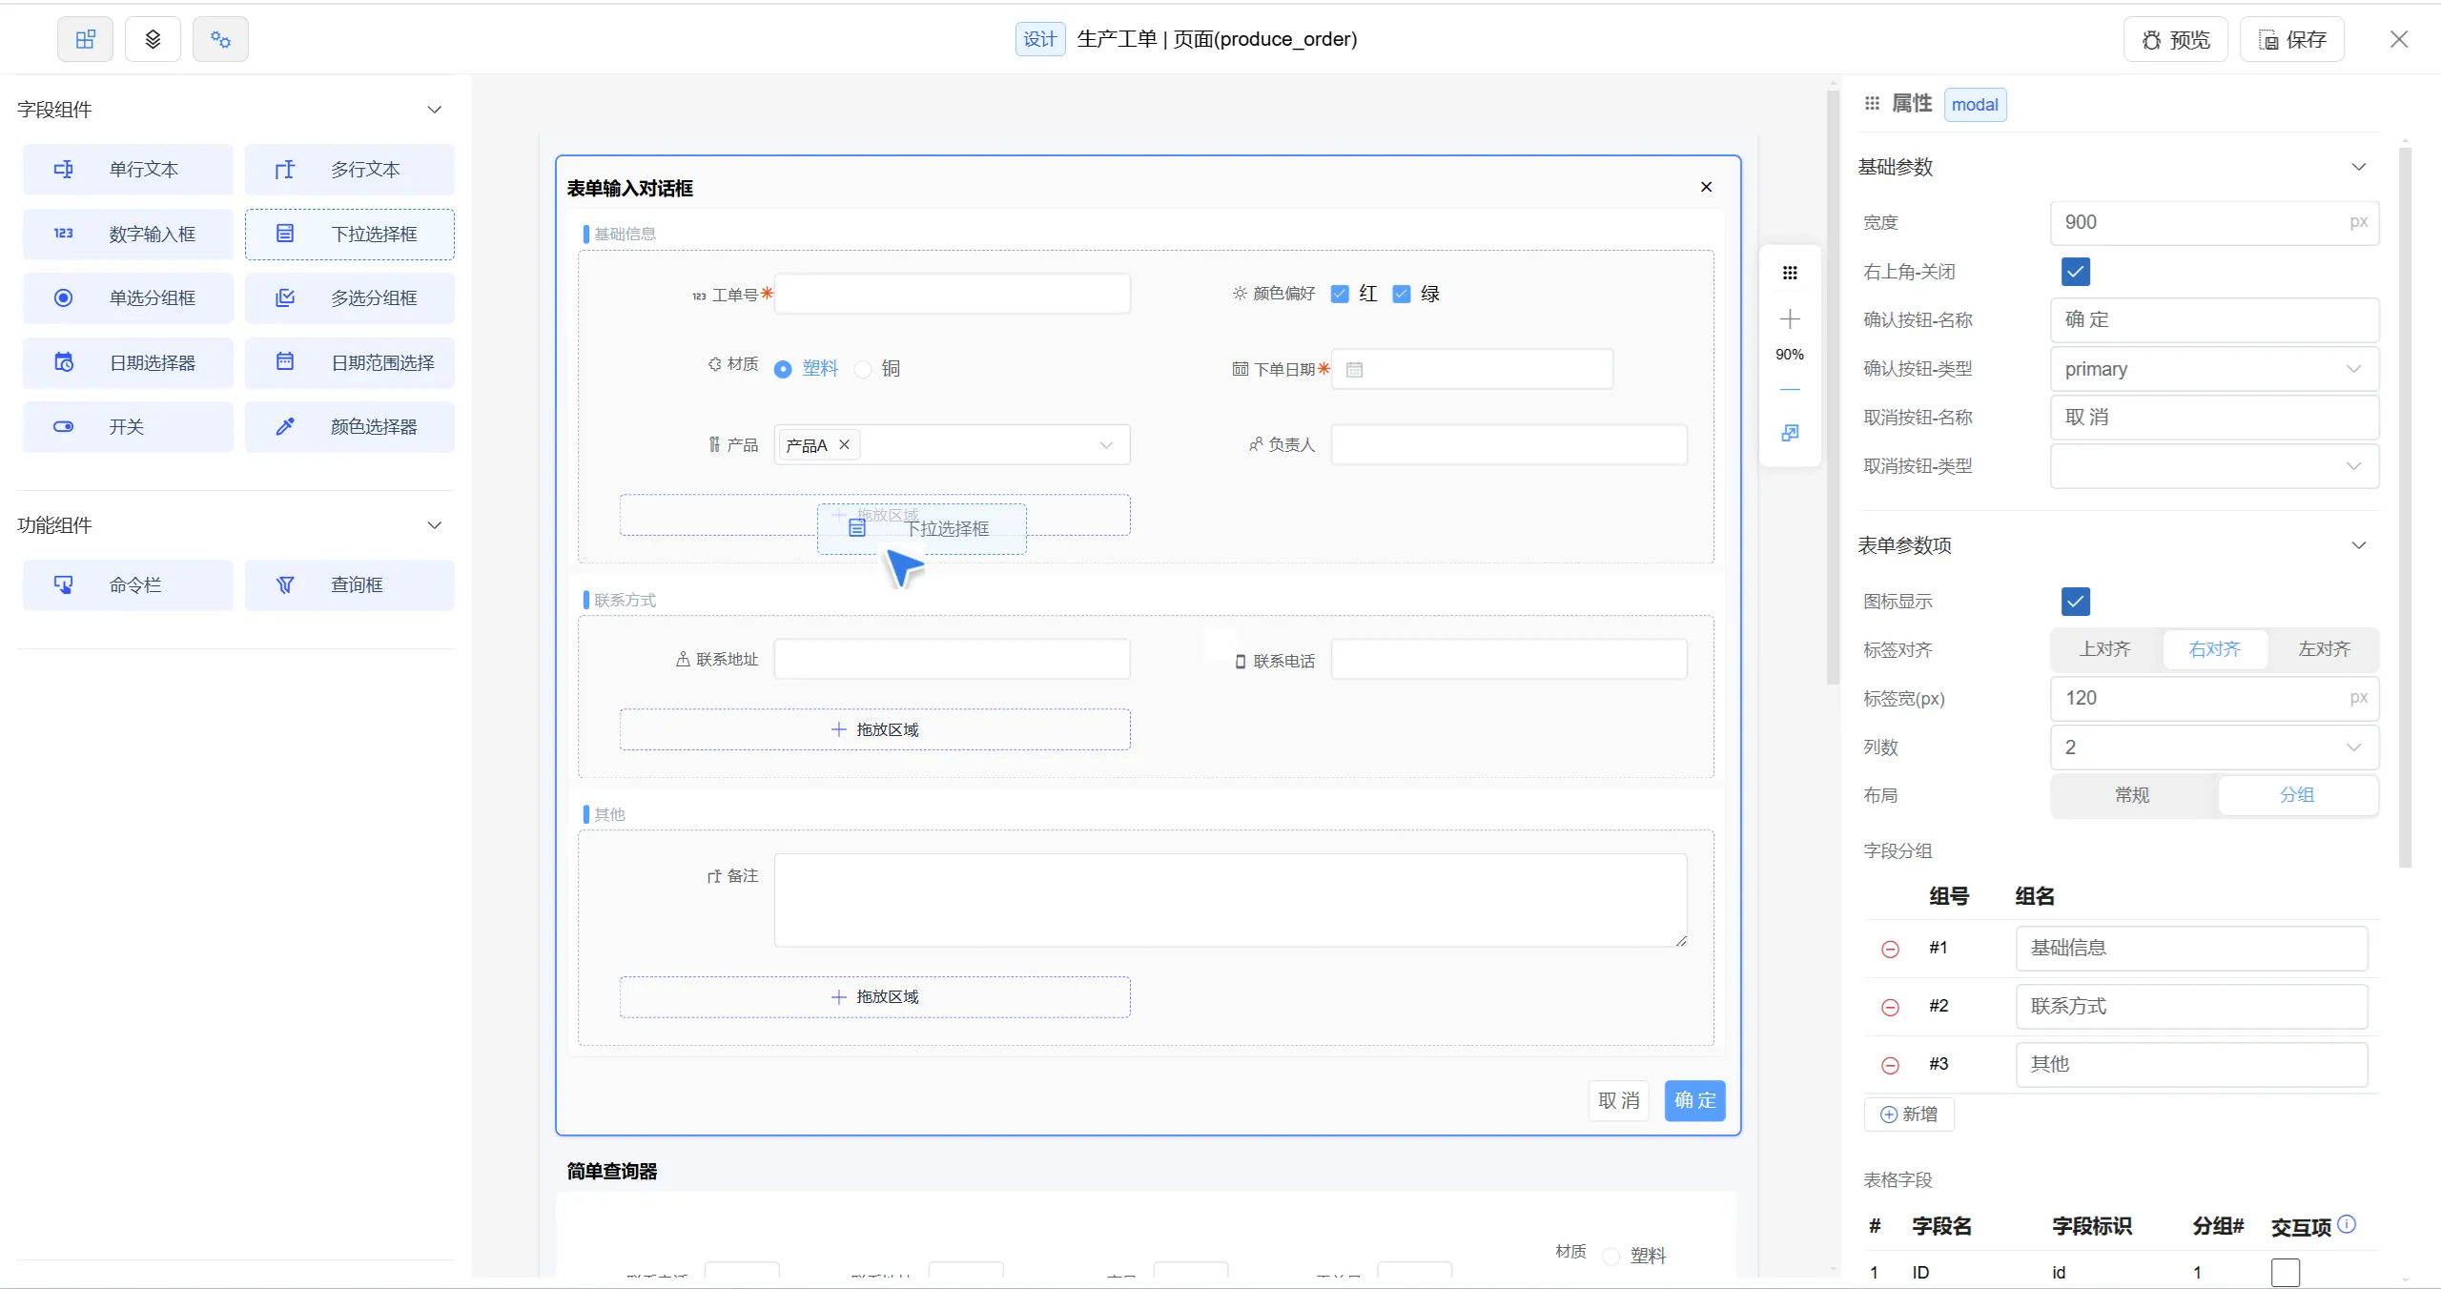This screenshot has width=2441, height=1289.
Task: Select the 单选分组框 component
Action: 128,297
